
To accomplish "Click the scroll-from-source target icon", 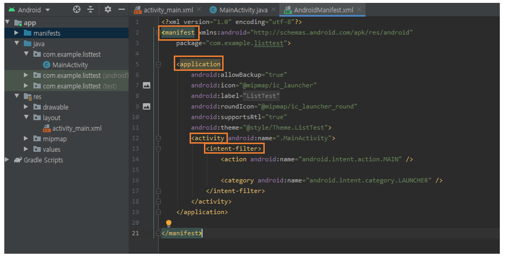I will tap(77, 10).
